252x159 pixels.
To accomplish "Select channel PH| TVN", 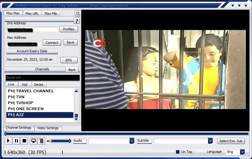I will point(40,97).
